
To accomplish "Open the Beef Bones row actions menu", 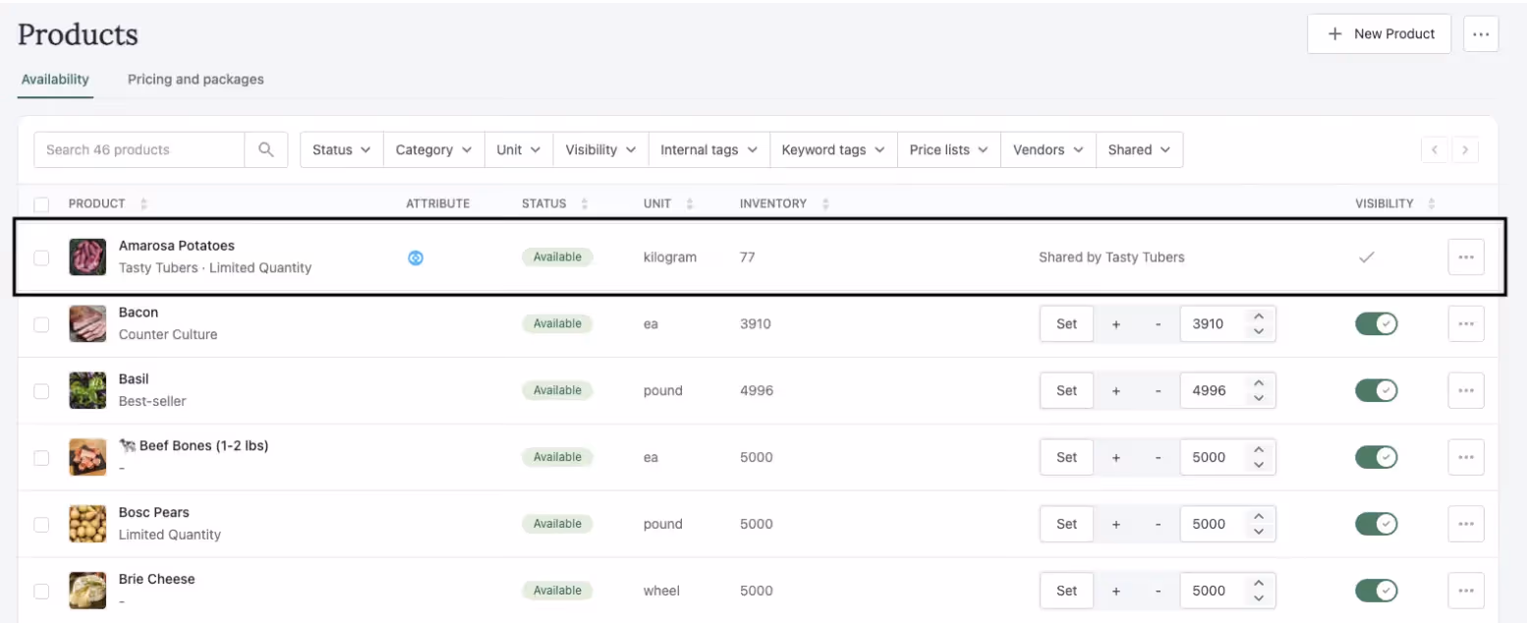I will (x=1466, y=457).
